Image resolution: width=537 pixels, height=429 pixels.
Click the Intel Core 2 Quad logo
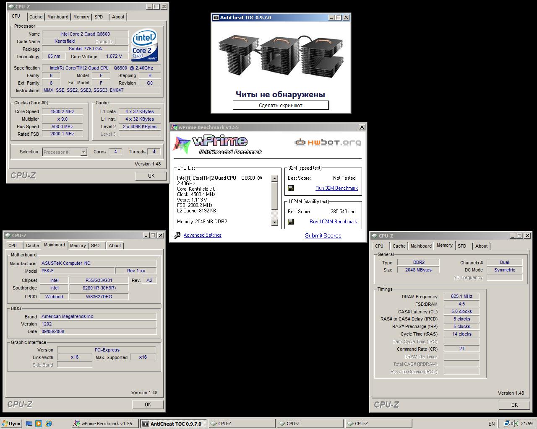144,45
